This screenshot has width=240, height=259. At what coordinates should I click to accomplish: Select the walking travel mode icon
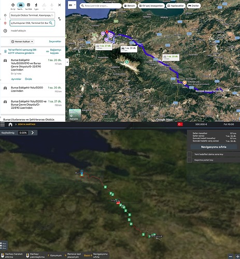tap(36, 5)
